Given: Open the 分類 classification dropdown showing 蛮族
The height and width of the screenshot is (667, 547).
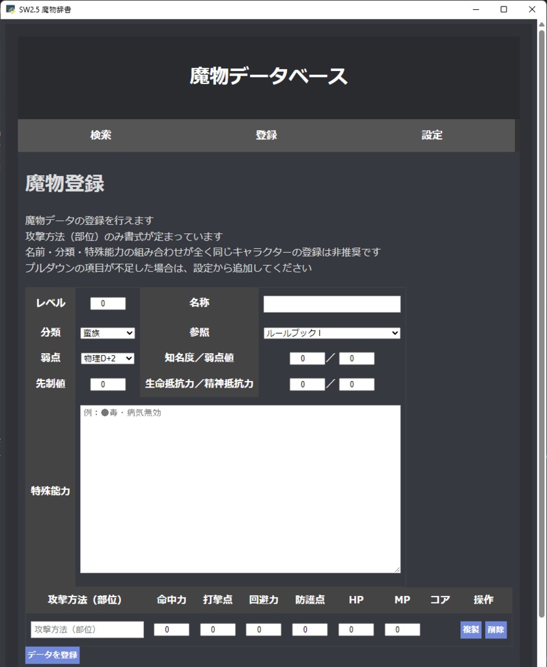Looking at the screenshot, I should (x=107, y=333).
